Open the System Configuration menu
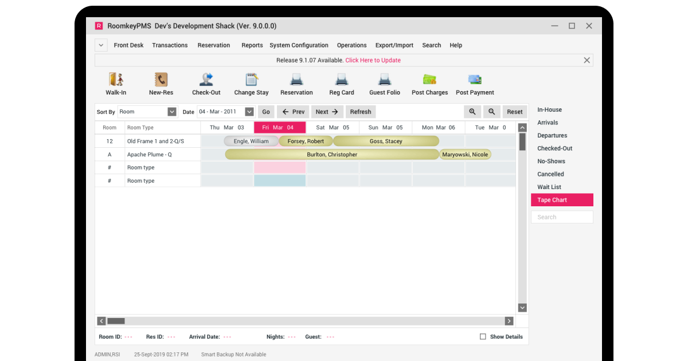Screen dimensions: 688x361 click(299, 45)
